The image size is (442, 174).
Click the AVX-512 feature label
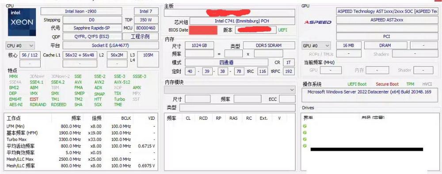click(x=122, y=82)
